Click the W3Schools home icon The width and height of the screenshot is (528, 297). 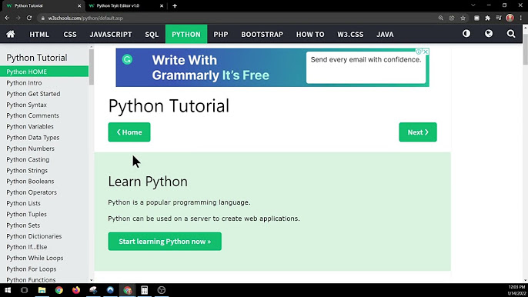tap(11, 34)
